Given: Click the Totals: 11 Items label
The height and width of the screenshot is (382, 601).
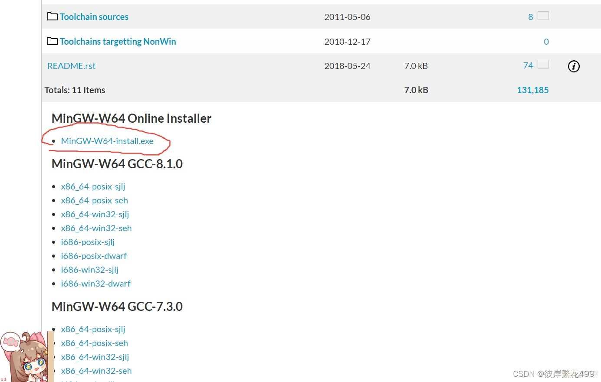Looking at the screenshot, I should 75,90.
